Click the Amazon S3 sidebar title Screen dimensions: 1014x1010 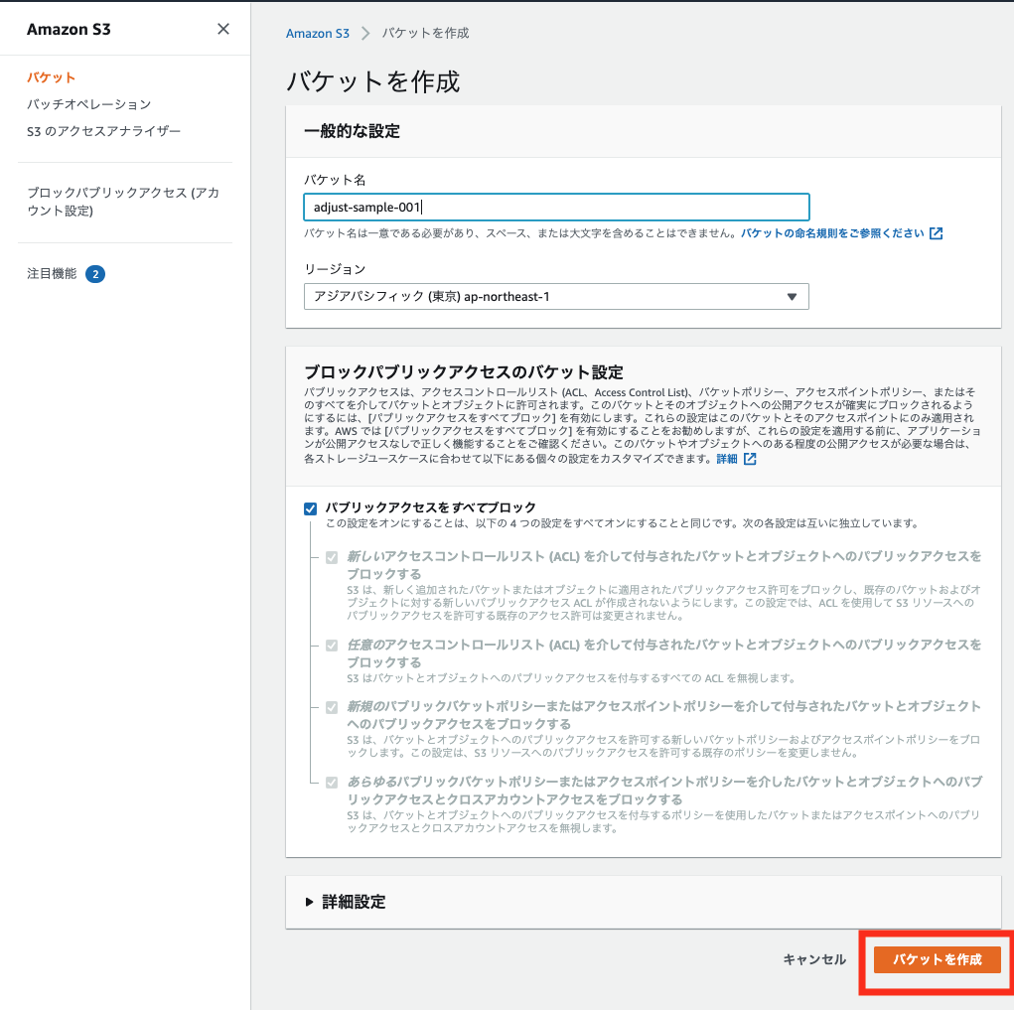pos(69,29)
